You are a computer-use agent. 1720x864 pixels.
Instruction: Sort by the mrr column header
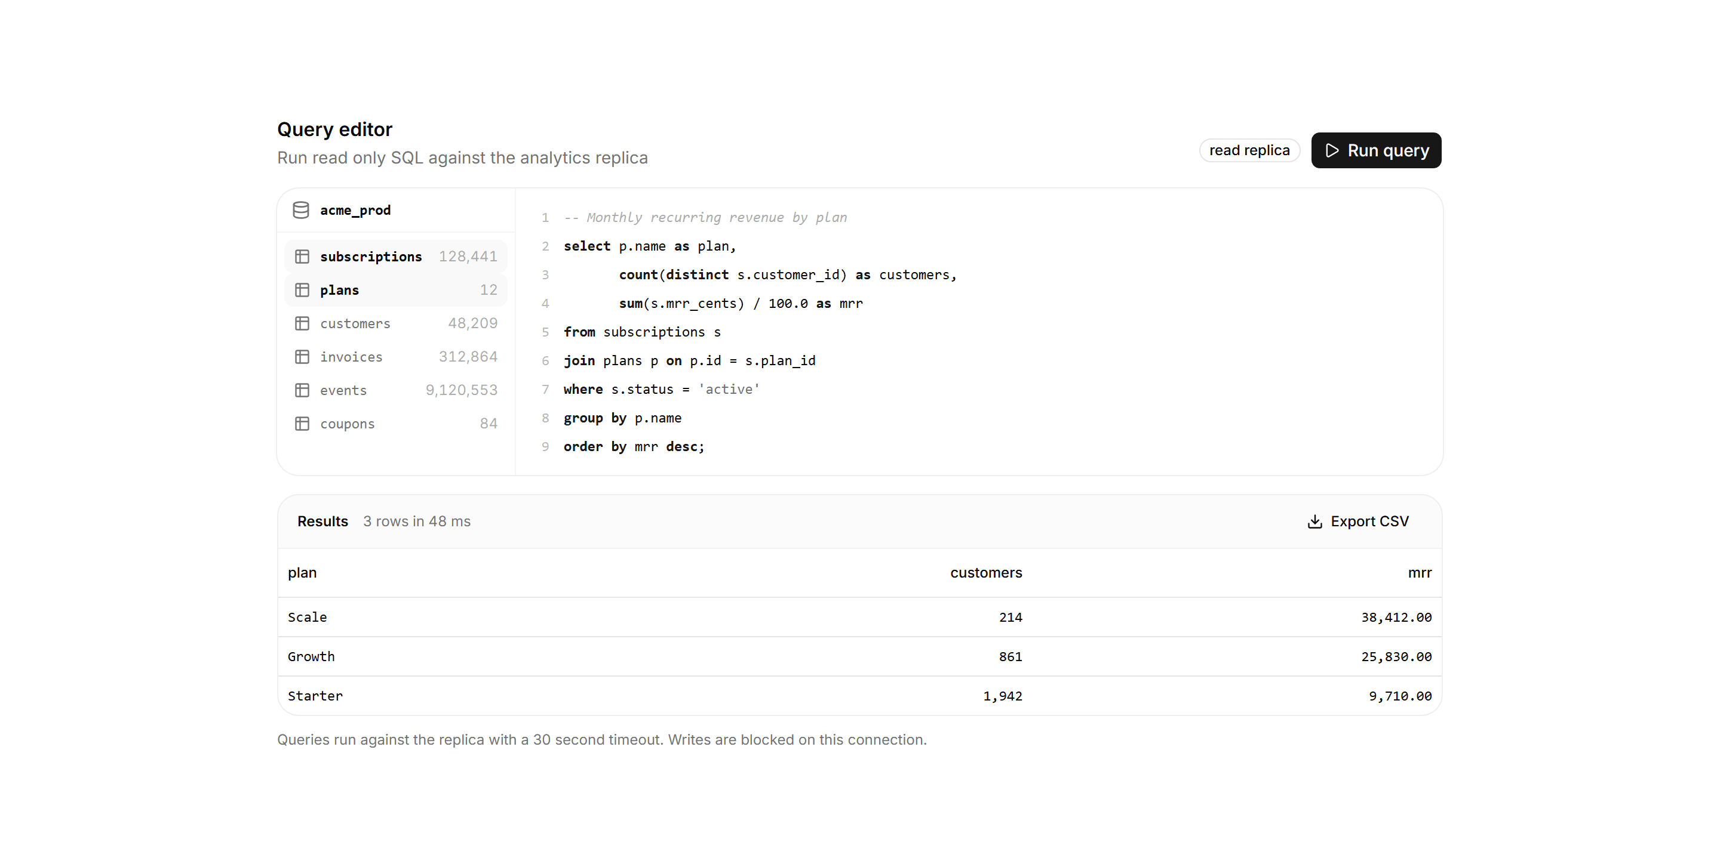pyautogui.click(x=1420, y=573)
